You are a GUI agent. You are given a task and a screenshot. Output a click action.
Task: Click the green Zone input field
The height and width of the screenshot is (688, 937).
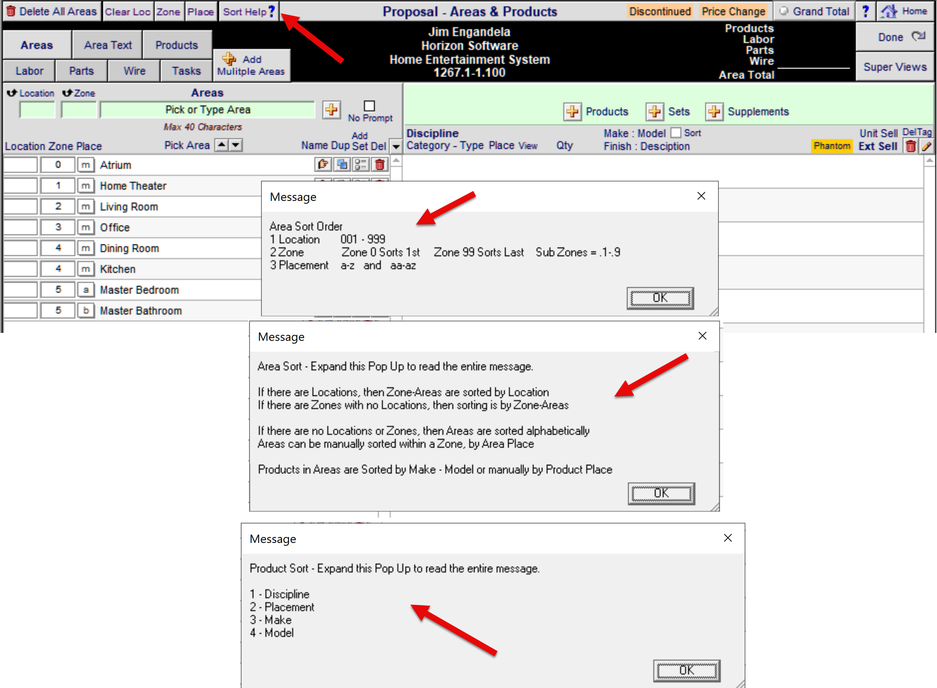pos(79,110)
